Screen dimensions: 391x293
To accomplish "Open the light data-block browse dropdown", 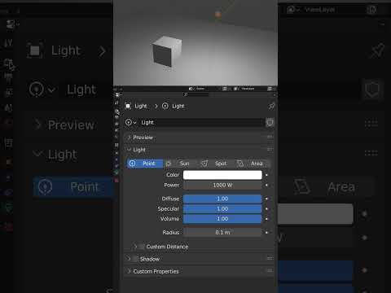I will point(130,122).
